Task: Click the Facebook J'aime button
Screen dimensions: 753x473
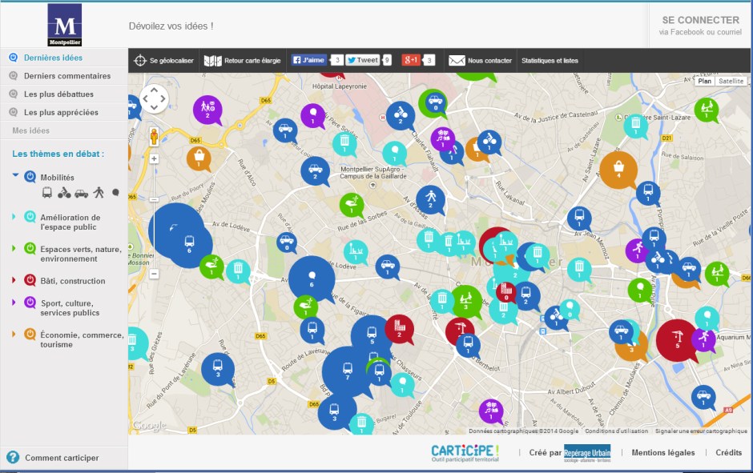Action: (x=308, y=60)
